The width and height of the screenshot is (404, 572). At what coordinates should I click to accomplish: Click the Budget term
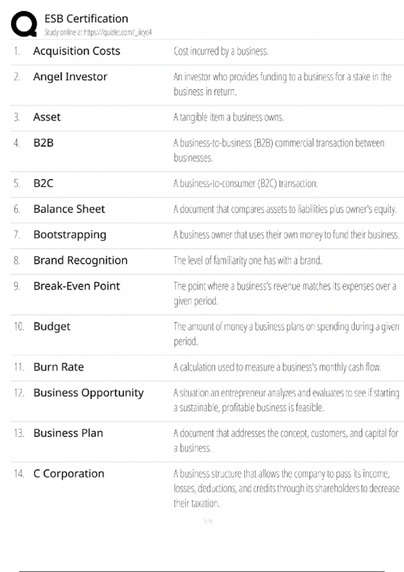[52, 326]
